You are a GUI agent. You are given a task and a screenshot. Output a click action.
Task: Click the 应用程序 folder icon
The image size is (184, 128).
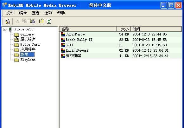(16, 50)
